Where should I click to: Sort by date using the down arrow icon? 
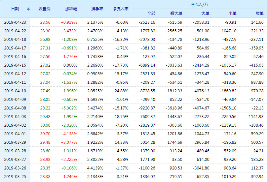coord(28,9)
